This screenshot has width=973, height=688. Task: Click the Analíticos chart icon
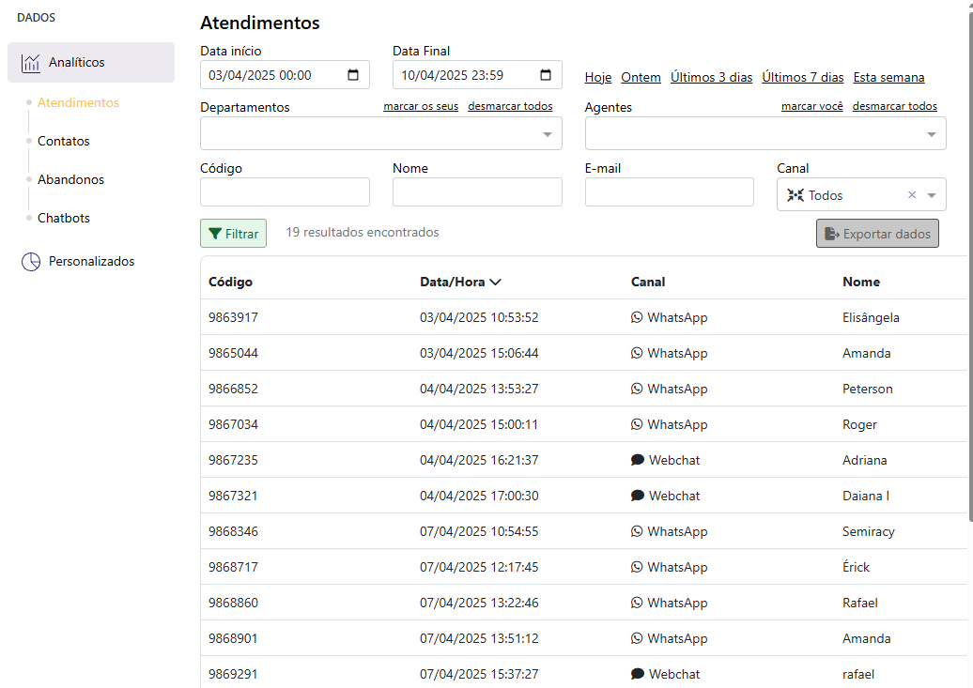click(x=30, y=63)
